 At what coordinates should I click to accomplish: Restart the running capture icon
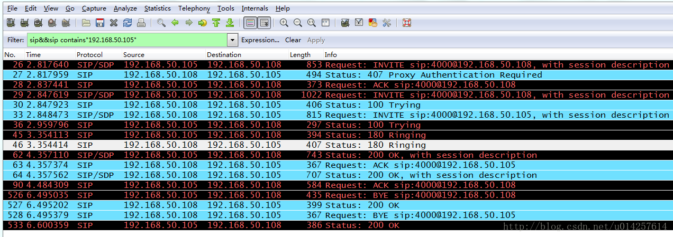[66, 23]
